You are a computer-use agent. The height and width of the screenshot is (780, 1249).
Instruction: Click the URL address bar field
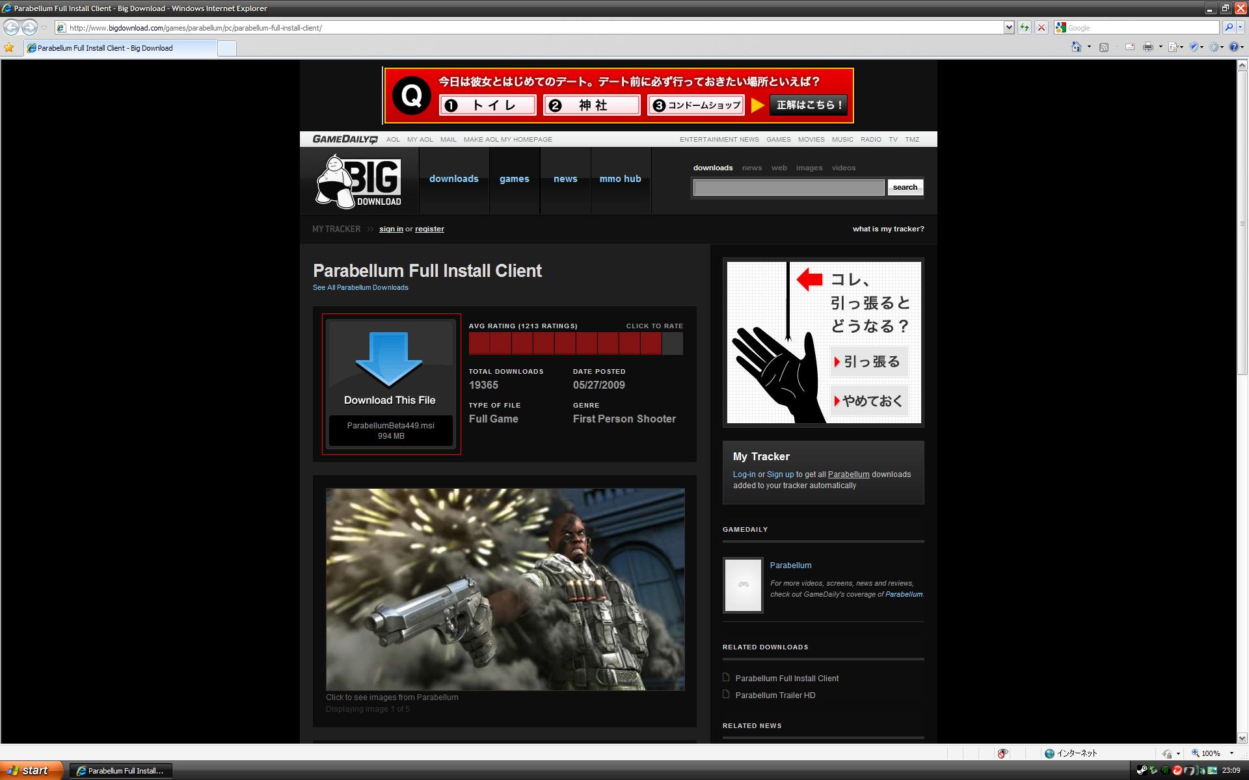529,27
